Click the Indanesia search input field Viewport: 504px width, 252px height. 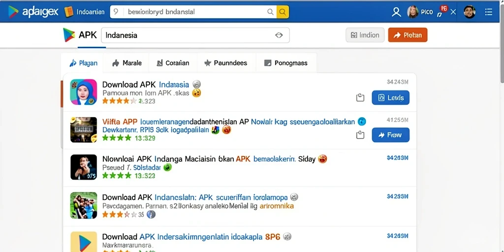(x=195, y=35)
